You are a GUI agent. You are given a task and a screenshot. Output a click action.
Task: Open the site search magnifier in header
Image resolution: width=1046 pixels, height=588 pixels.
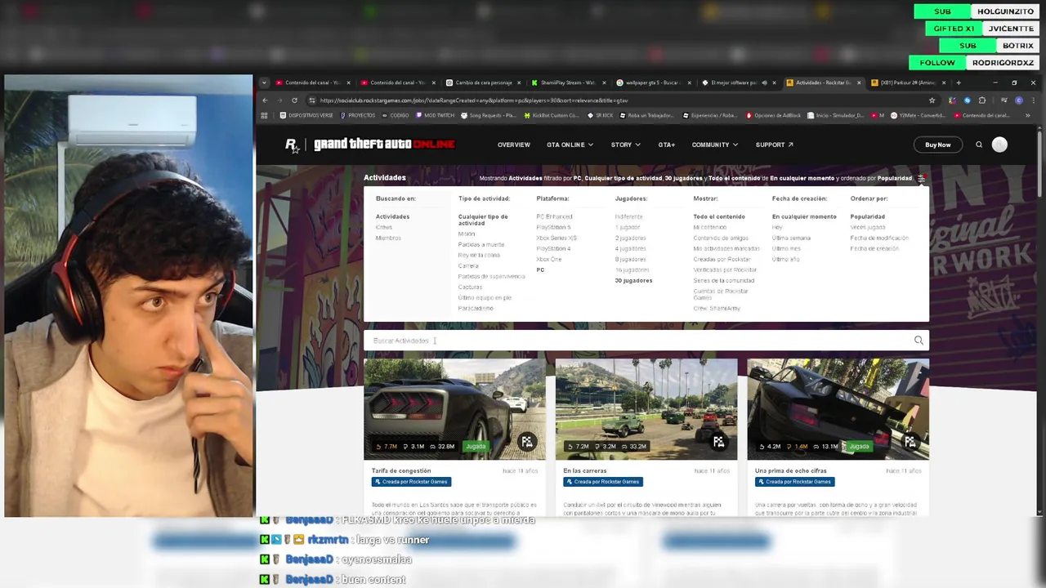[x=979, y=145]
